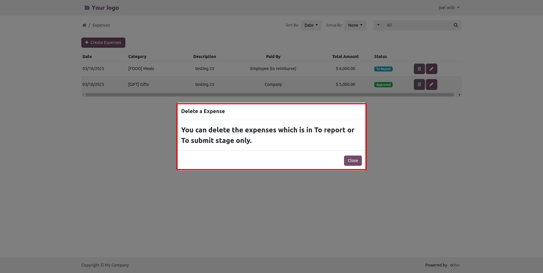Open the search filter caret dropdown
Image resolution: width=543 pixels, height=273 pixels.
tap(378, 25)
